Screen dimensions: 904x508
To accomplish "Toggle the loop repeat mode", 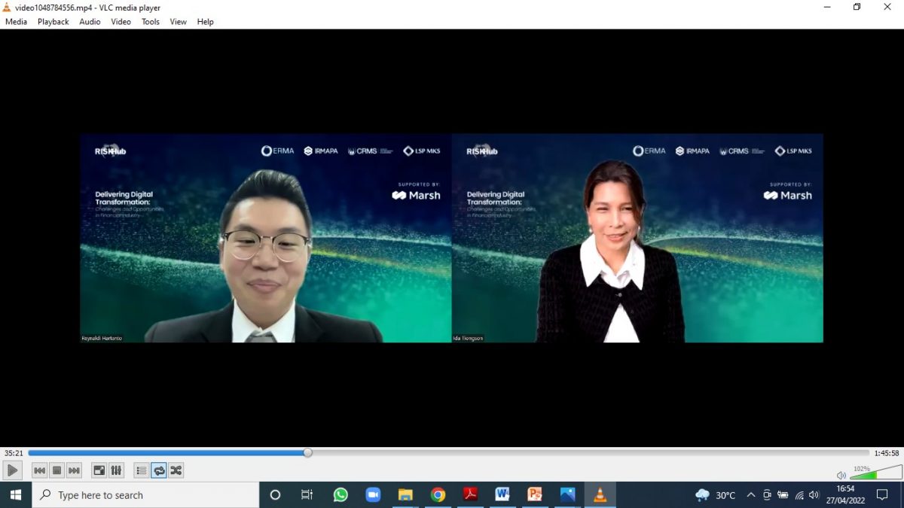I will point(159,470).
